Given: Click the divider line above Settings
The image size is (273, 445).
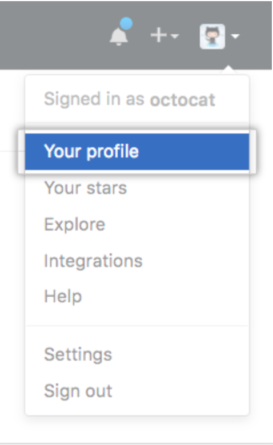Looking at the screenshot, I should pyautogui.click(x=137, y=326).
